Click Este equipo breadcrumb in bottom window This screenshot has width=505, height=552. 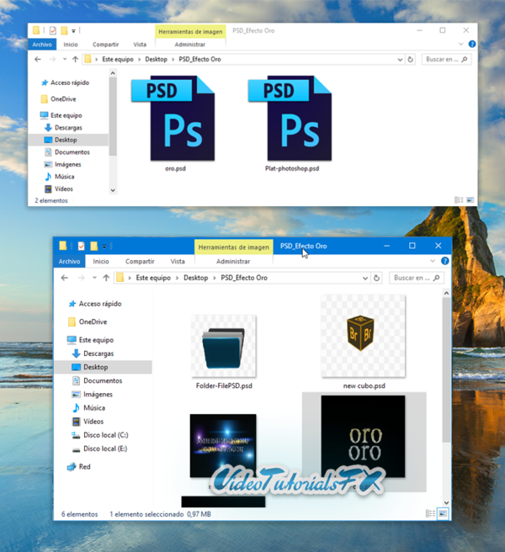tap(153, 278)
